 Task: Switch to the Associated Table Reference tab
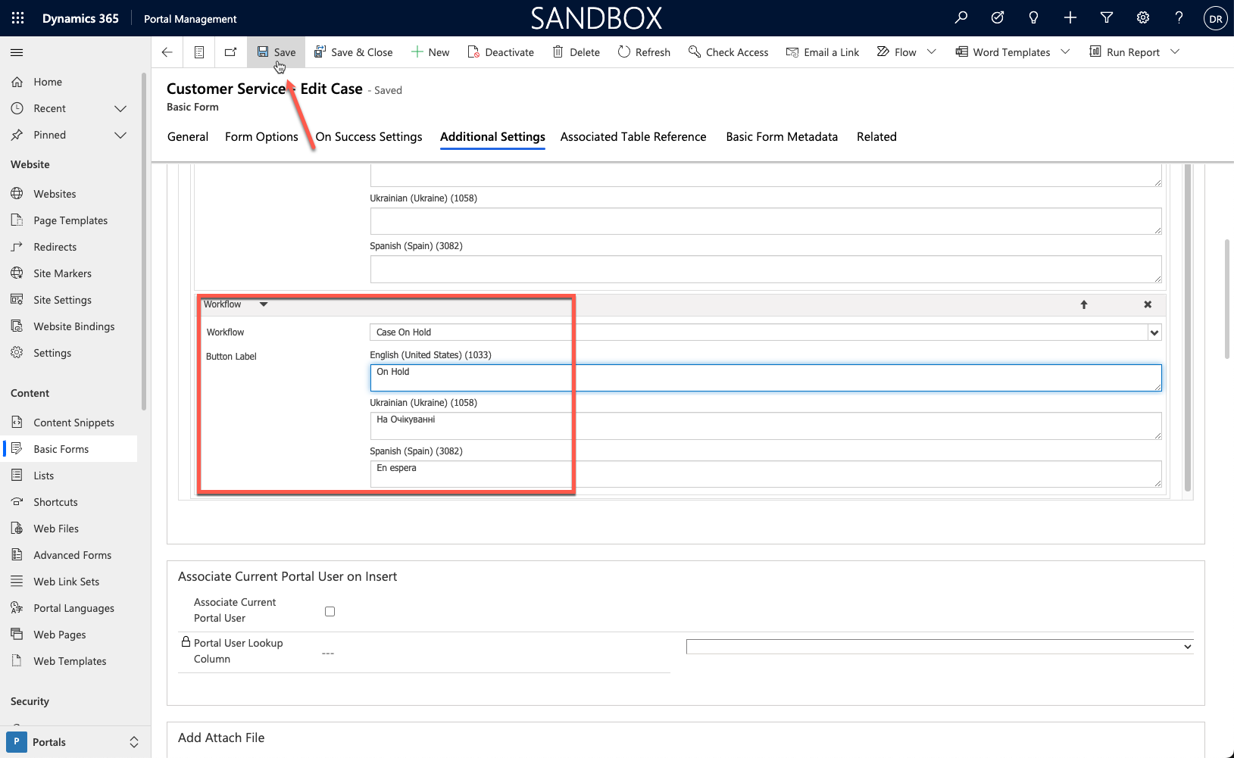[633, 136]
